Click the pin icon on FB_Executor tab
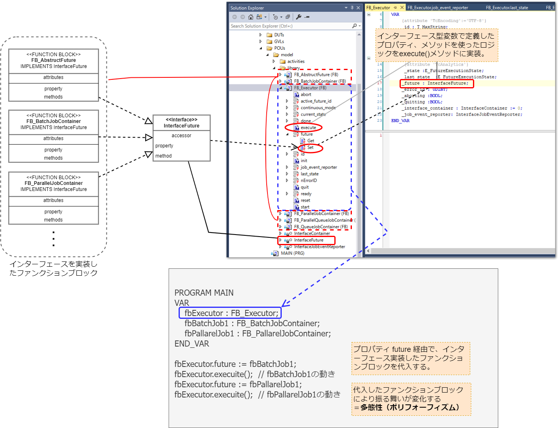The height and width of the screenshot is (428, 559). click(395, 8)
